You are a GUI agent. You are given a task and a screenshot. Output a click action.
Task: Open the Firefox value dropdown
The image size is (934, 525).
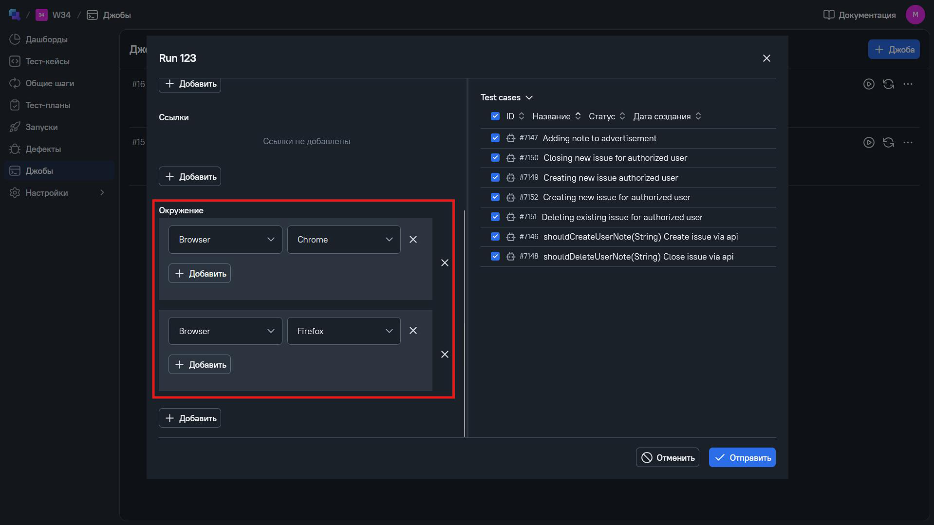coord(344,331)
